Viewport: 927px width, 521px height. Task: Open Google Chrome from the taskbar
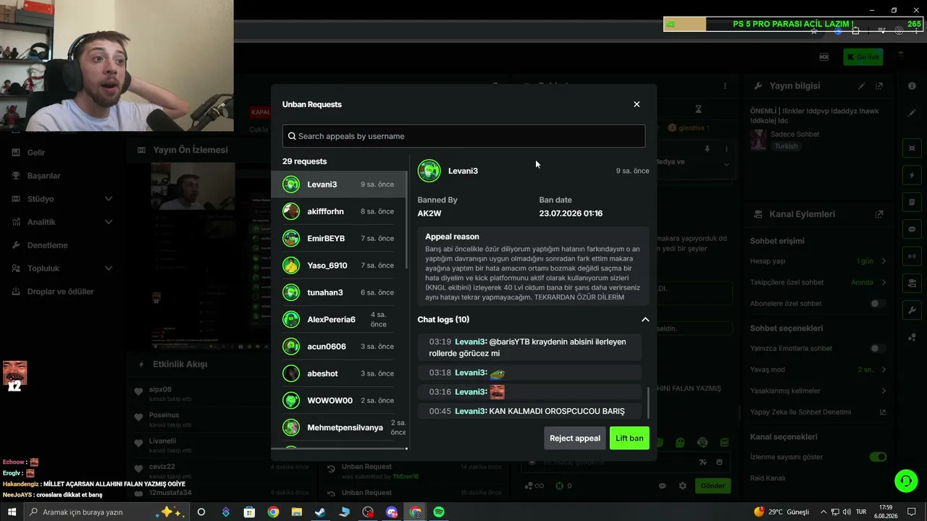click(x=273, y=512)
